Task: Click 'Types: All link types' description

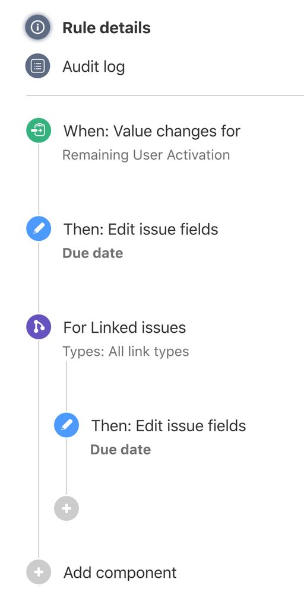Action: point(125,352)
